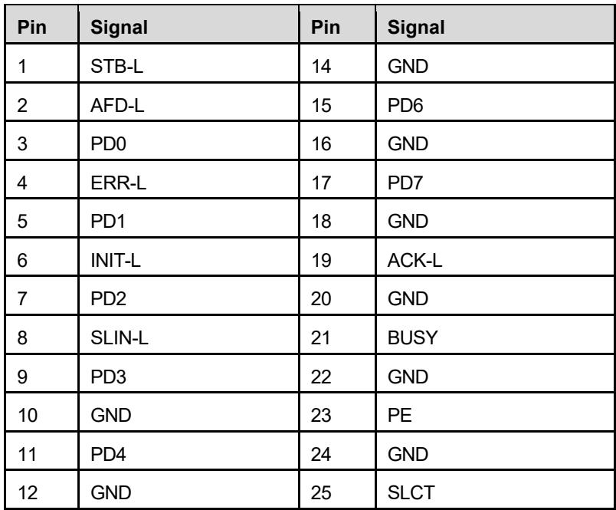
Task: Click the ACK-L signal cell
Action: coord(495,257)
